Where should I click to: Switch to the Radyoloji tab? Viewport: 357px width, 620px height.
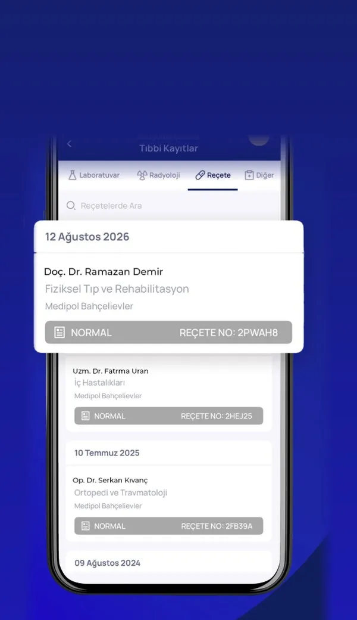[x=159, y=175]
